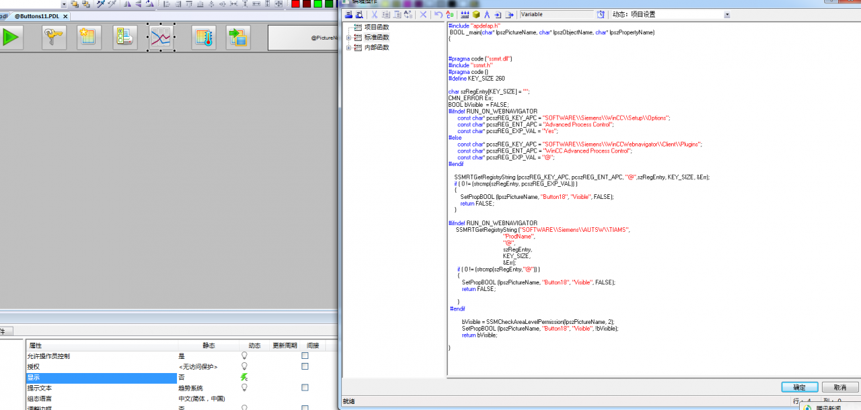The image size is (861, 410).
Task: Select the trend chart icon button in the picture
Action: tap(161, 37)
